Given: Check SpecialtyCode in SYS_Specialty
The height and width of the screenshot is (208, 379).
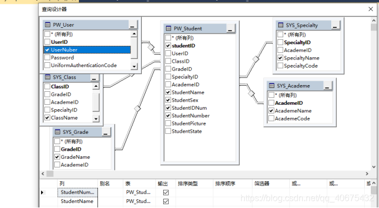Looking at the screenshot, I should coord(280,66).
